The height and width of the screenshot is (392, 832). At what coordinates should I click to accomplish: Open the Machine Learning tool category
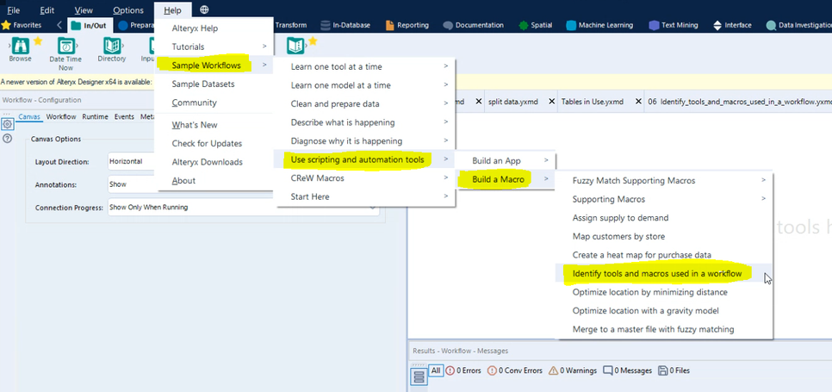[x=599, y=25]
